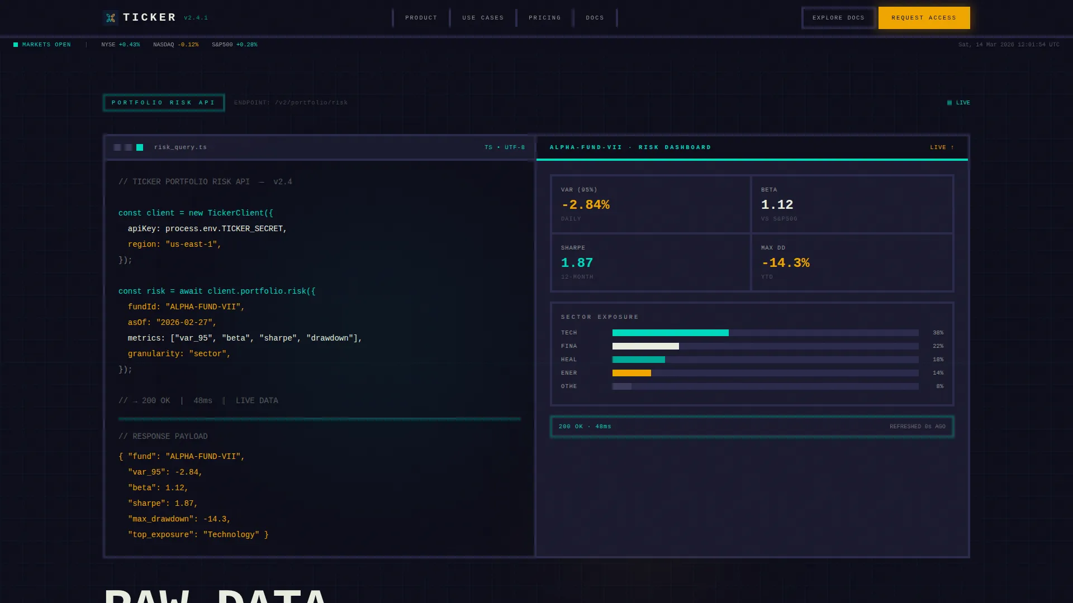Click the UTC timestamp in the status bar

pyautogui.click(x=1009, y=45)
